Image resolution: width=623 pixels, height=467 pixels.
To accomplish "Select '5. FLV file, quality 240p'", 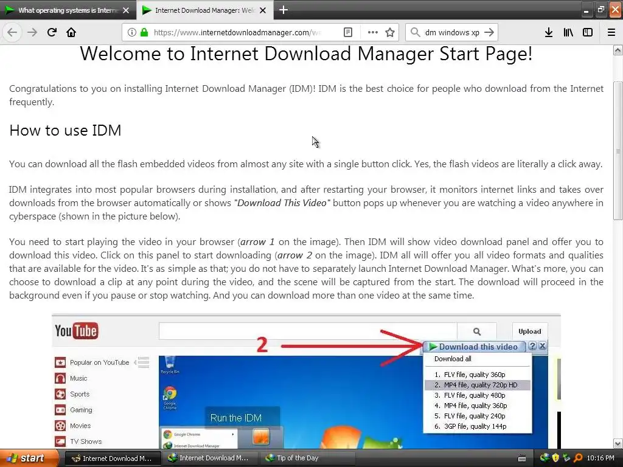I will [x=478, y=416].
